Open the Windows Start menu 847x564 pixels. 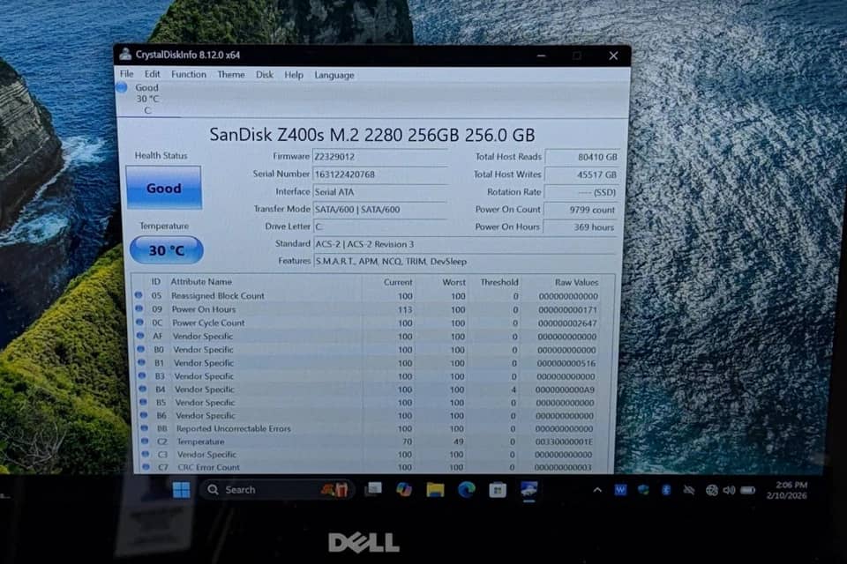coord(181,489)
